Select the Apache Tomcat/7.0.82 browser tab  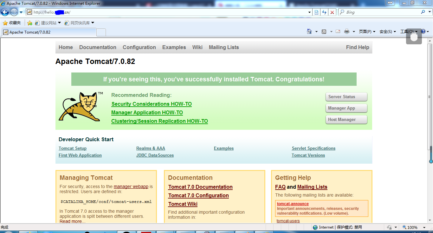pos(49,32)
